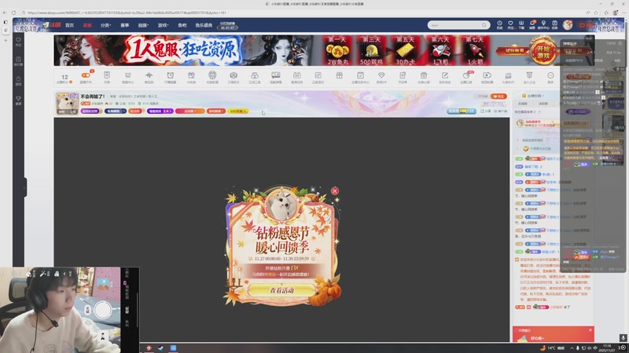Click the 第七天 1火箭 reward tile
The image size is (629, 353).
tap(475, 50)
